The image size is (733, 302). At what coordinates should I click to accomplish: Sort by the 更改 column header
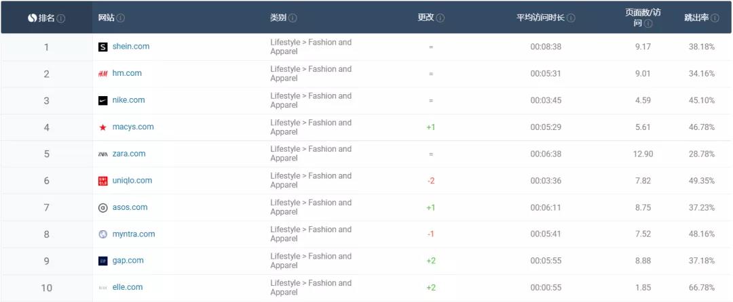[x=426, y=18]
